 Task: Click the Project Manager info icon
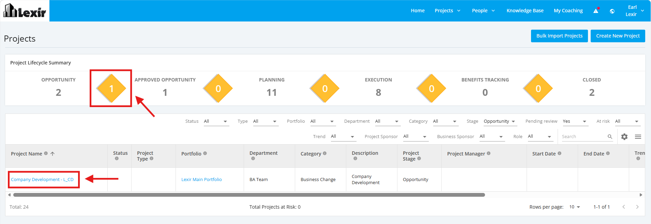click(488, 153)
